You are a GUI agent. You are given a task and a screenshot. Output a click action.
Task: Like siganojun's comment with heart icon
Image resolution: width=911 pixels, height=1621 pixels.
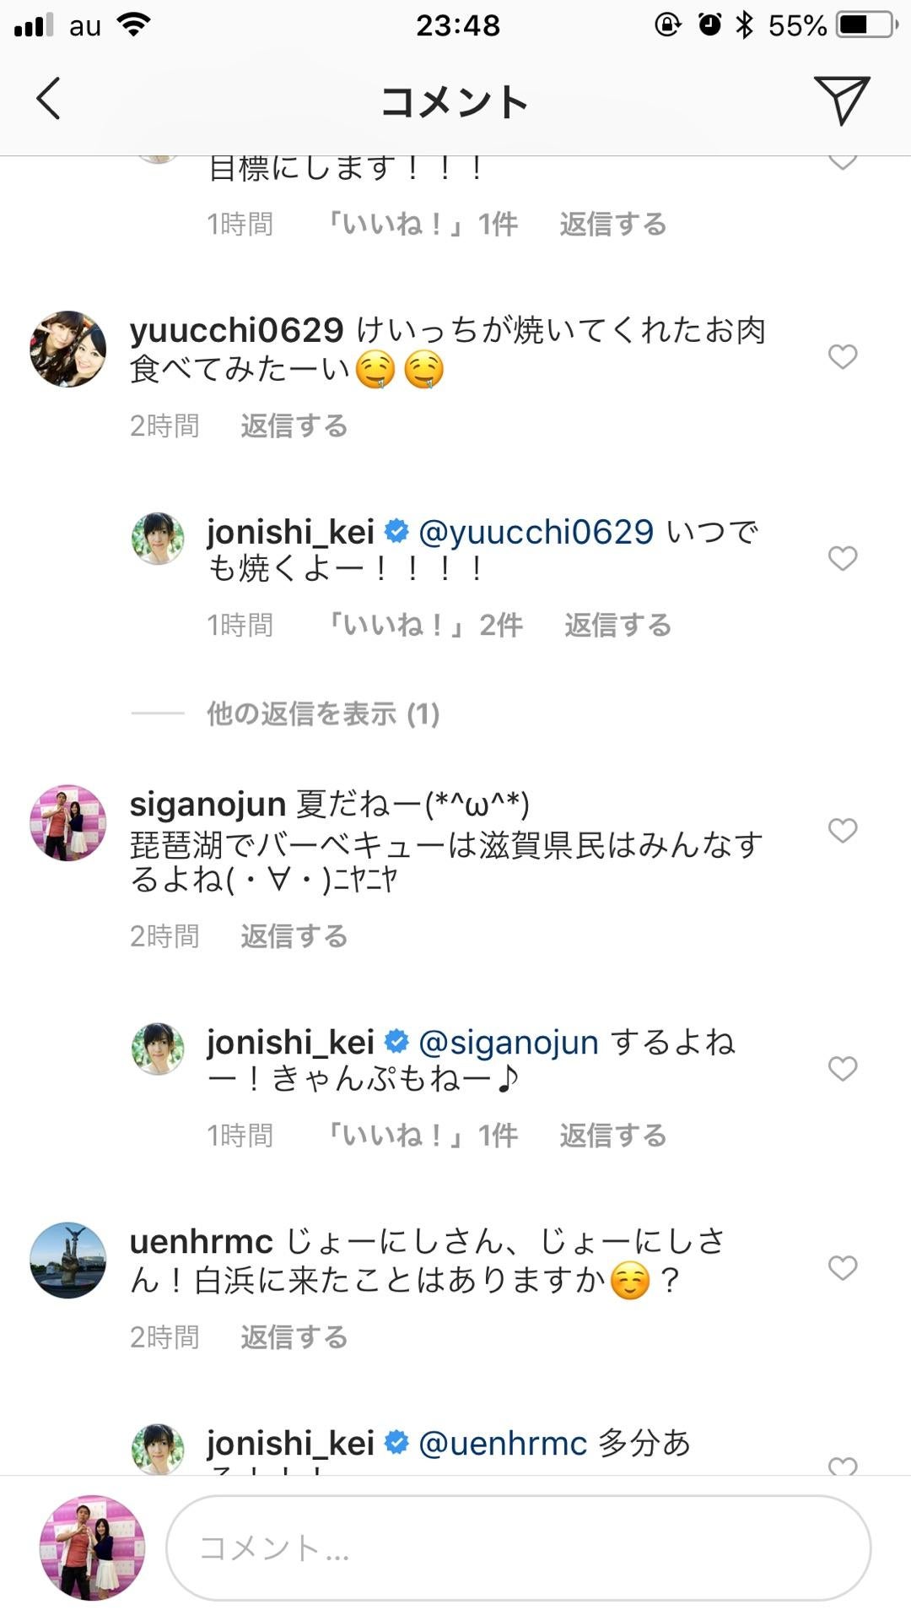[x=843, y=830]
